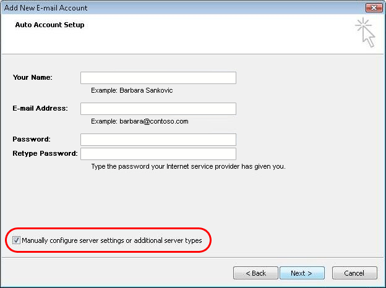The height and width of the screenshot is (288, 386).
Task: Click the 'Your Name:' label
Action: pos(32,77)
